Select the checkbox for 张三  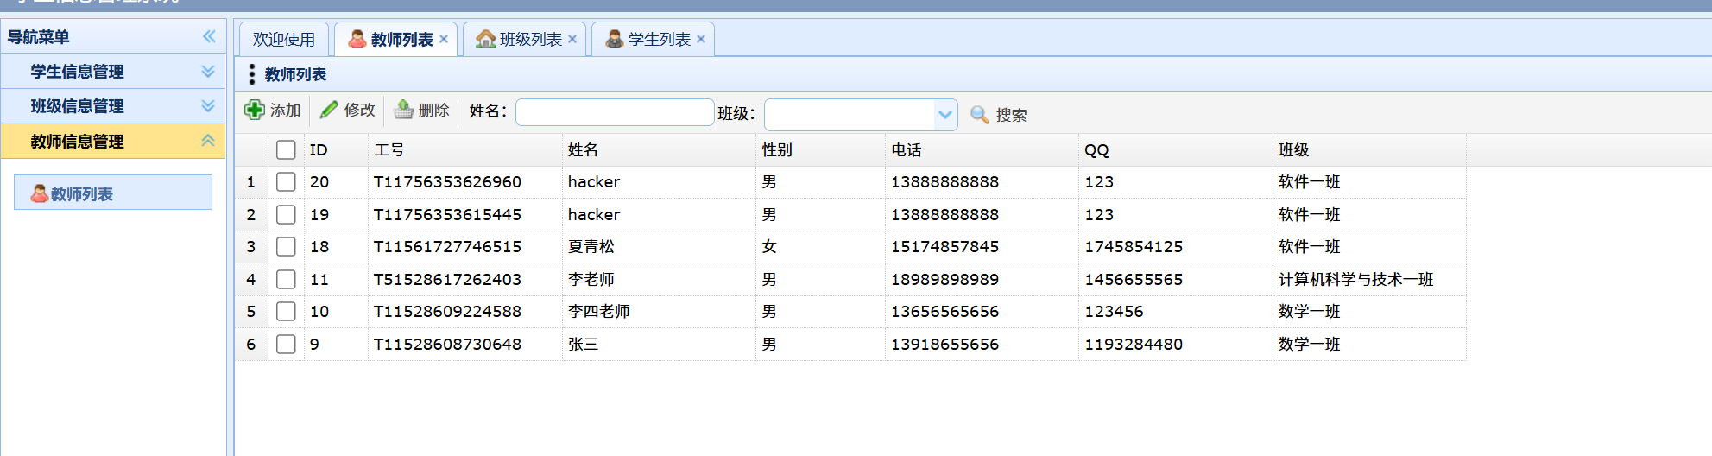(x=286, y=344)
